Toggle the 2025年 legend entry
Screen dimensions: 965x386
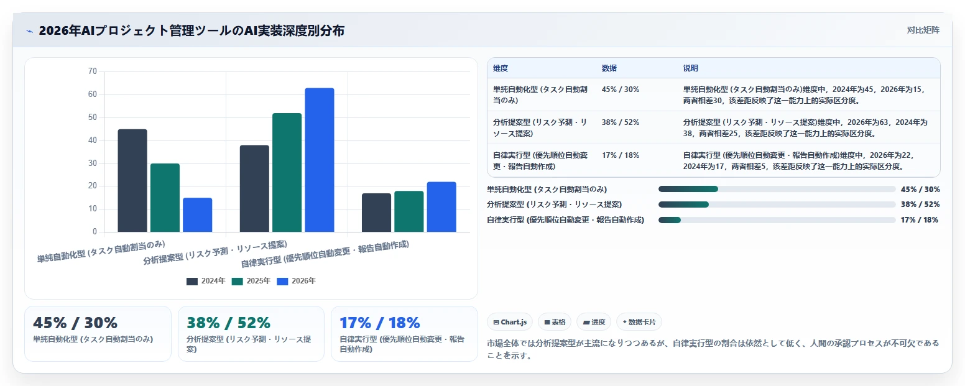point(251,281)
